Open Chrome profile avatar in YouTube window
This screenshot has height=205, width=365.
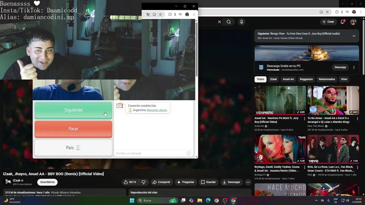point(354,12)
